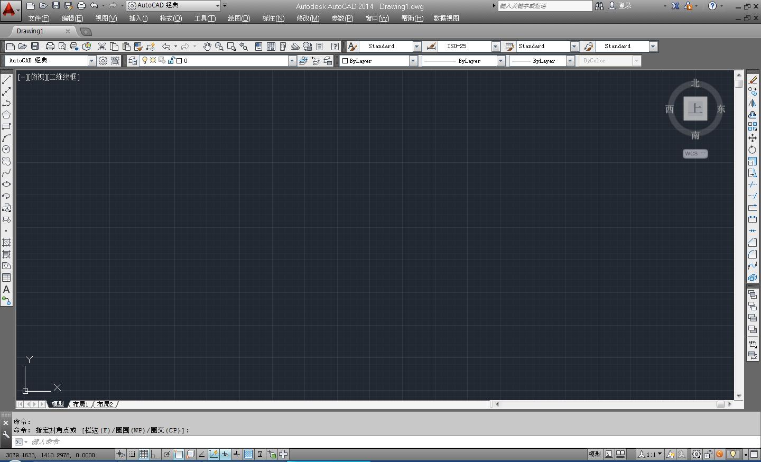Viewport: 761px width, 462px height.
Task: Click the horizontal scrollbar thumb
Action: (x=720, y=404)
